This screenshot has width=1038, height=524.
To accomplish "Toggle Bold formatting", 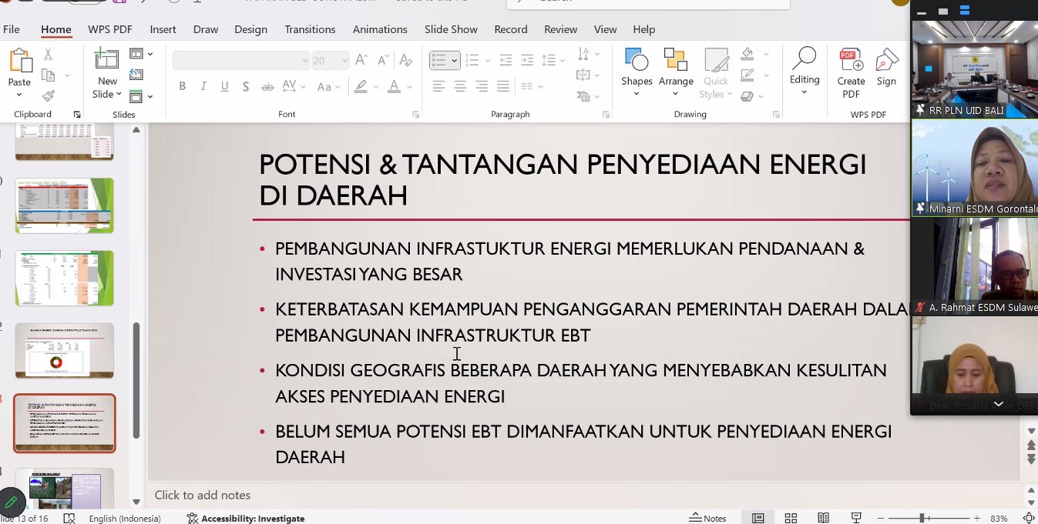I will [183, 86].
